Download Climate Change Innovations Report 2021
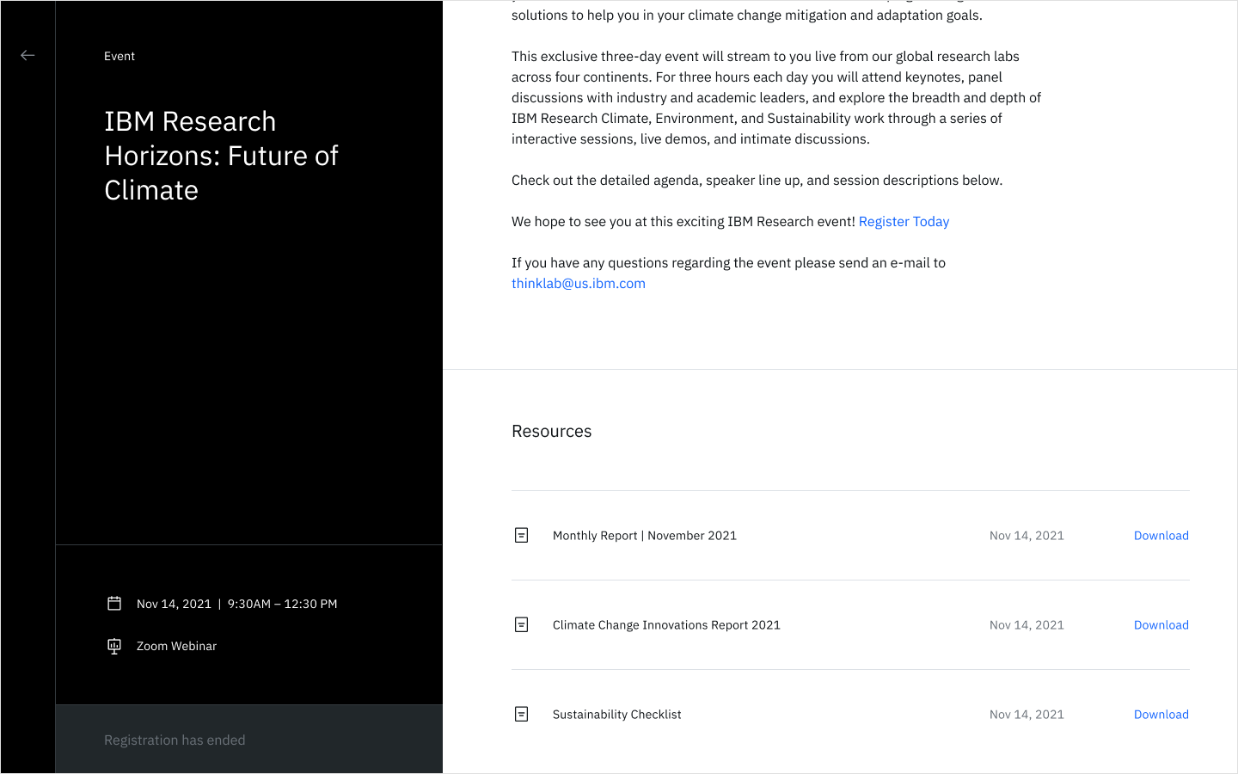The height and width of the screenshot is (774, 1238). pyautogui.click(x=1161, y=624)
